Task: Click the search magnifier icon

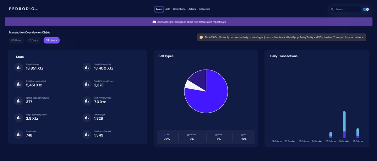Action: 333,9
